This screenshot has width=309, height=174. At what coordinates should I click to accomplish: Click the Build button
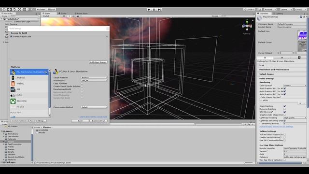point(80,121)
